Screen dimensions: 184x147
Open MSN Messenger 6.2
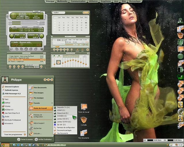coord(12,94)
